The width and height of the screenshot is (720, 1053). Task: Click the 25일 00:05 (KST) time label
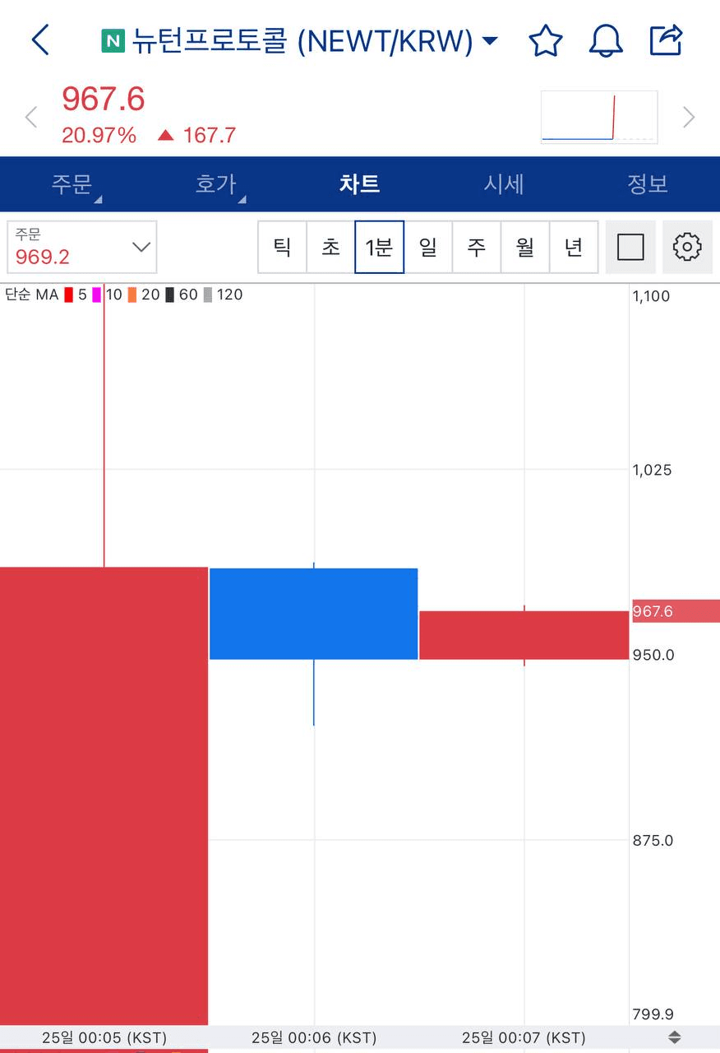pos(104,1037)
